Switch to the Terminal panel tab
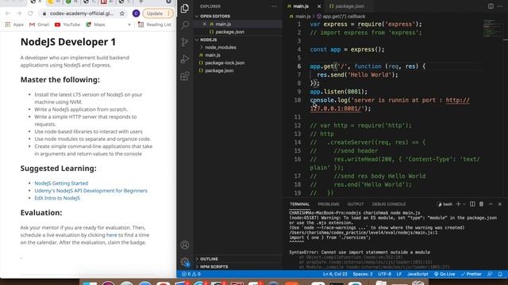The height and width of the screenshot is (285, 508). (299, 204)
